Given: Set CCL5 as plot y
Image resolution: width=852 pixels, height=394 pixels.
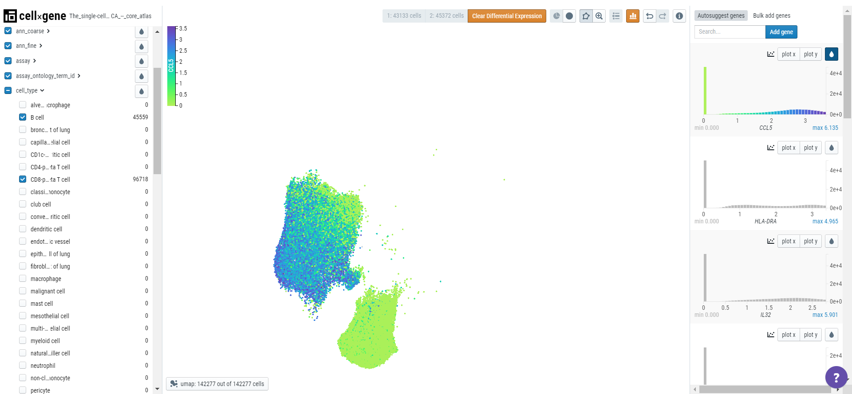Looking at the screenshot, I should (x=811, y=54).
